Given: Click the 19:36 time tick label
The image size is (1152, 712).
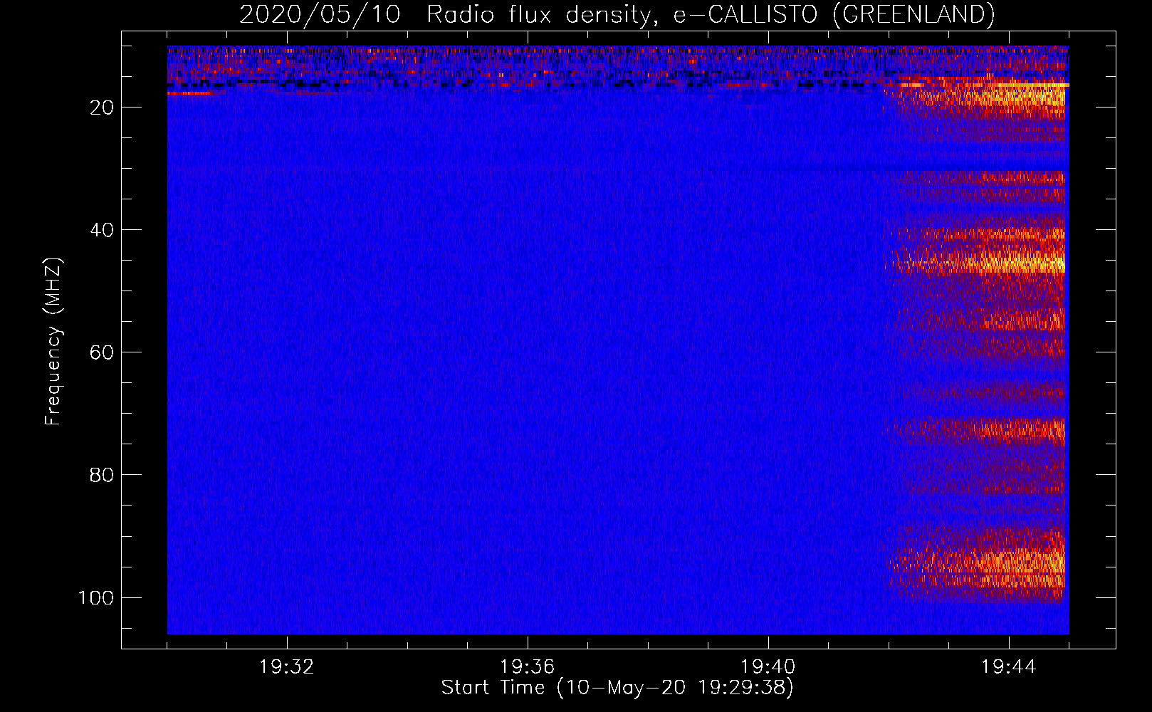Looking at the screenshot, I should point(527,667).
